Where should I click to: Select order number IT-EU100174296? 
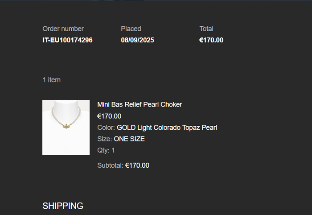coord(67,40)
